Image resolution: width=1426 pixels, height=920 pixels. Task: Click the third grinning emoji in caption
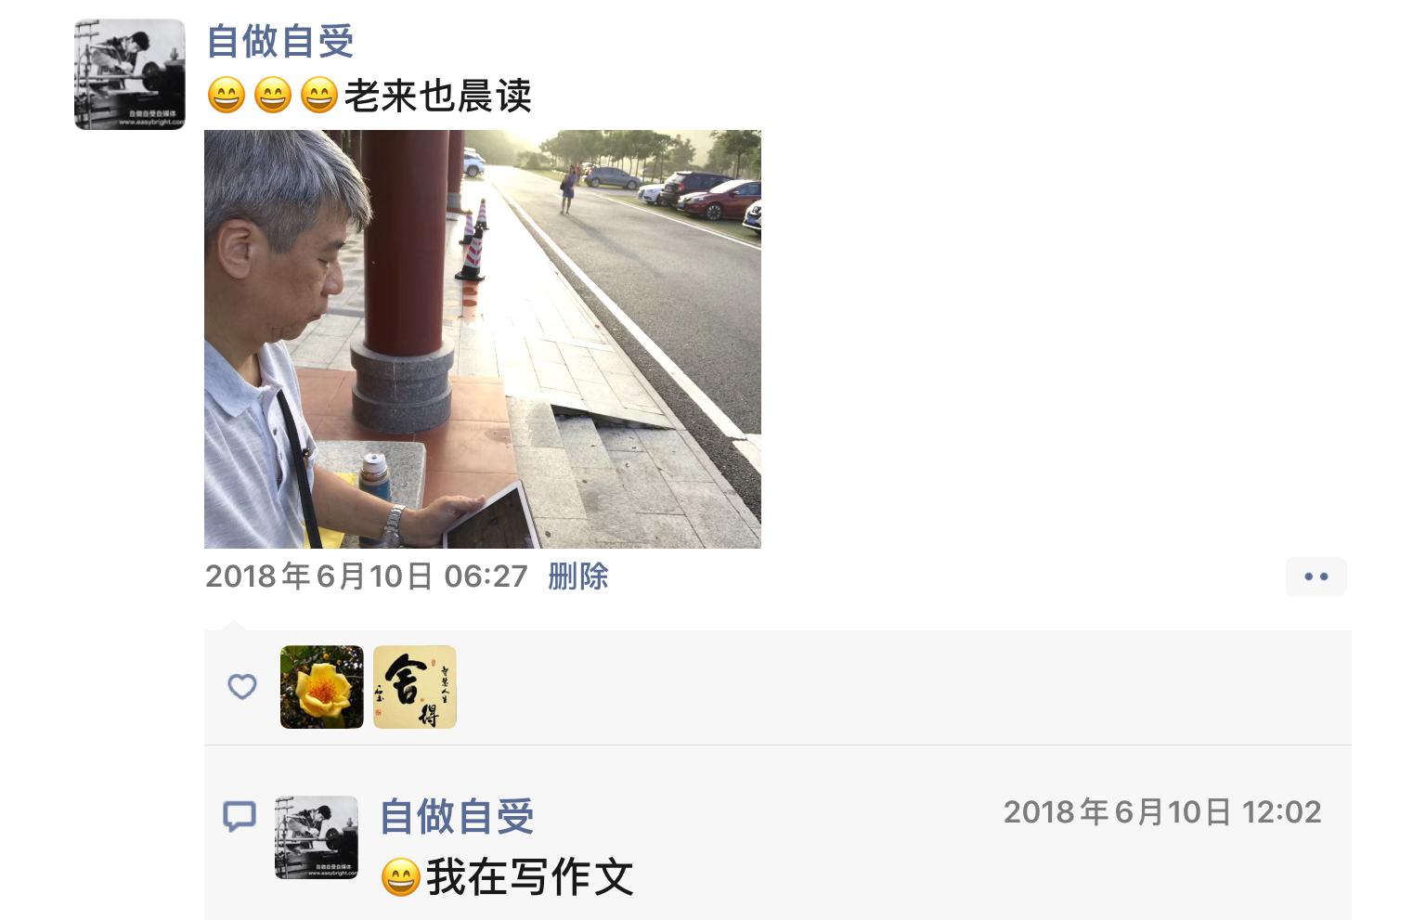[x=318, y=96]
